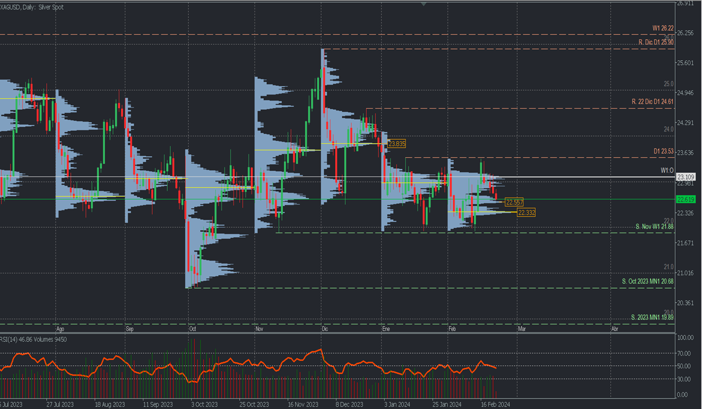Viewport: 702px width, 409px height.
Task: Click the 3 Oct 2023 date on time axis
Action: click(202, 404)
